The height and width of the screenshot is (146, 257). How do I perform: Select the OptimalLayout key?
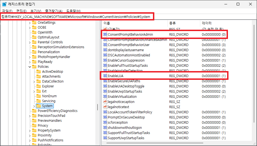(49, 37)
